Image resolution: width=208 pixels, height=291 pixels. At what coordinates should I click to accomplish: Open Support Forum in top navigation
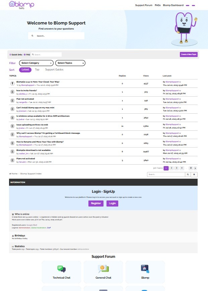click(144, 5)
